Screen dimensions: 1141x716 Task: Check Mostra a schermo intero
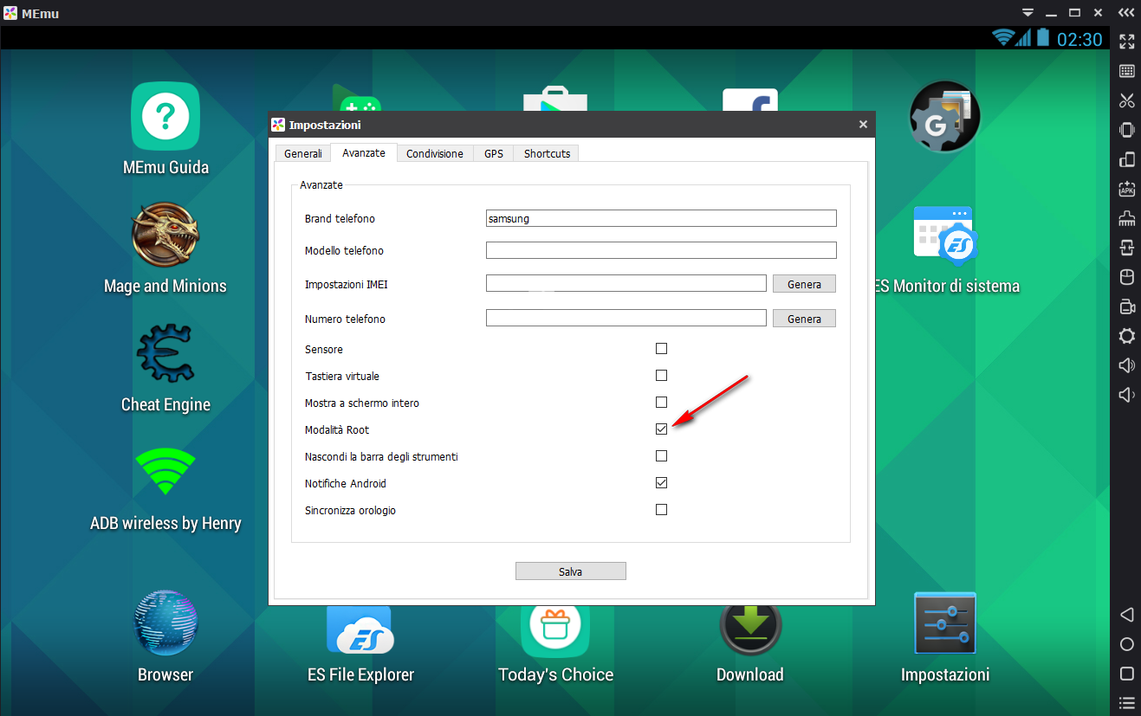[x=662, y=403]
